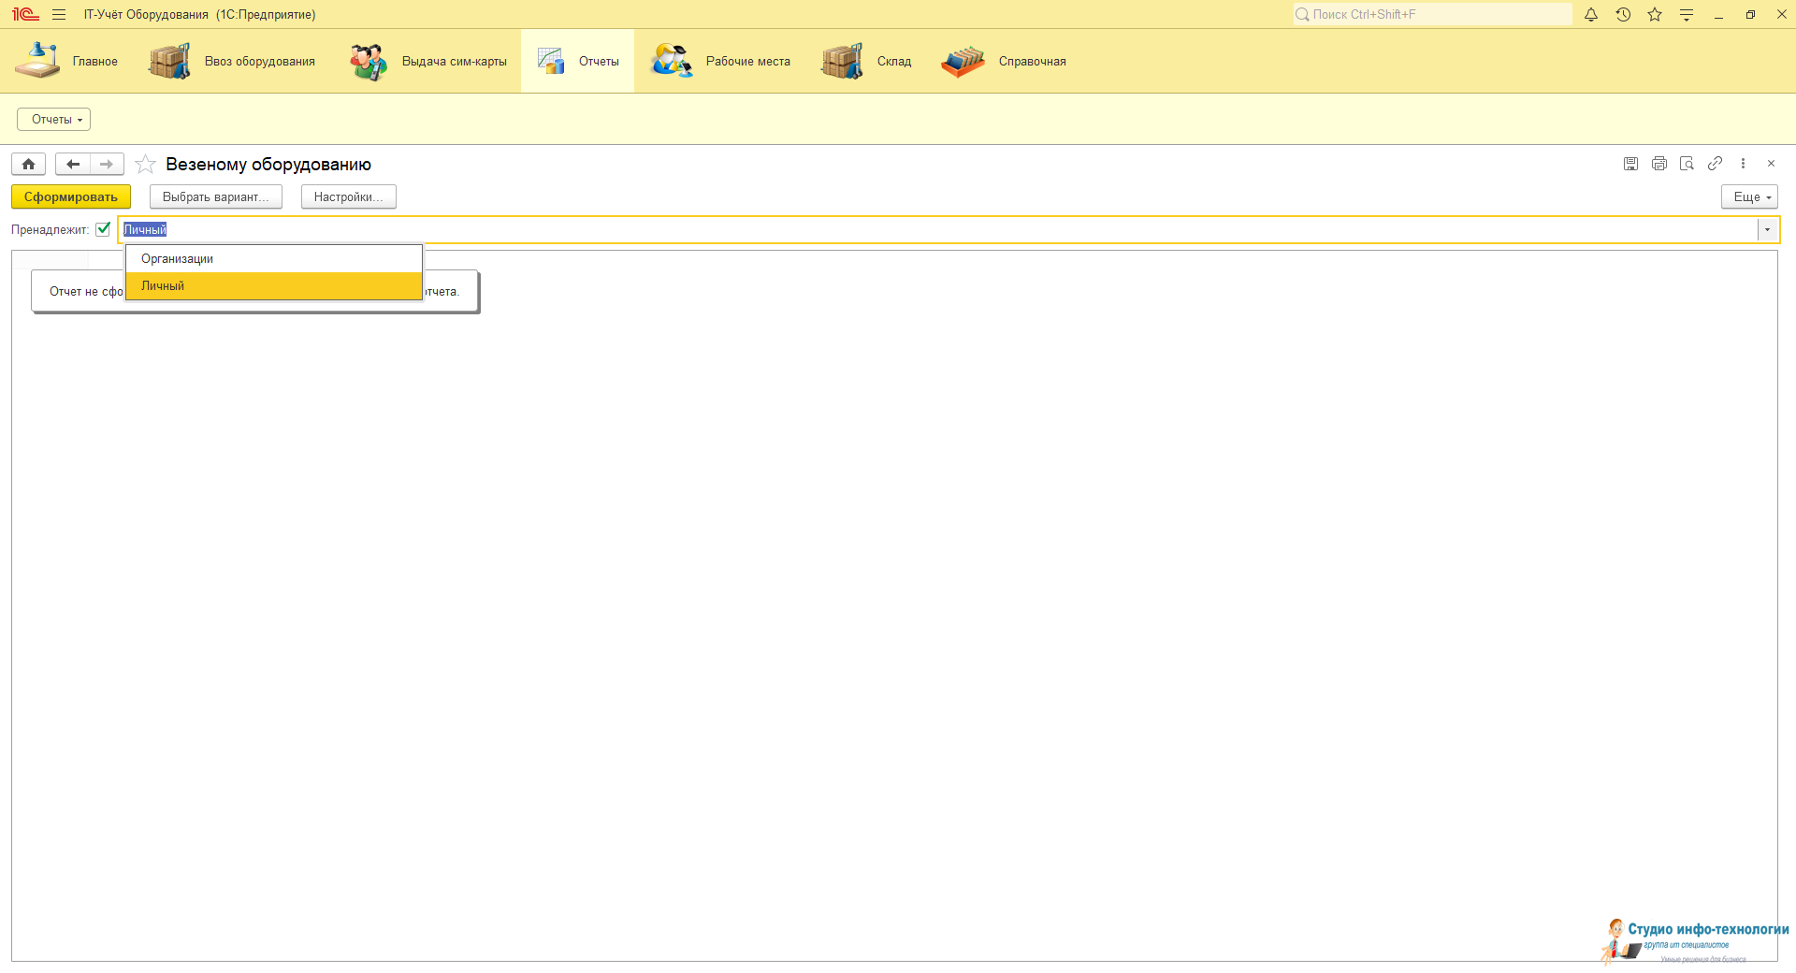Screen dimensions: 1796x973
Task: Uncheck the Пренадлежит checkbox
Action: pos(103,229)
